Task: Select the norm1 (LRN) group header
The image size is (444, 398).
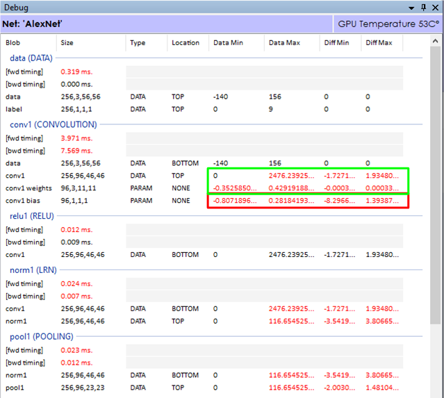Action: tap(33, 270)
